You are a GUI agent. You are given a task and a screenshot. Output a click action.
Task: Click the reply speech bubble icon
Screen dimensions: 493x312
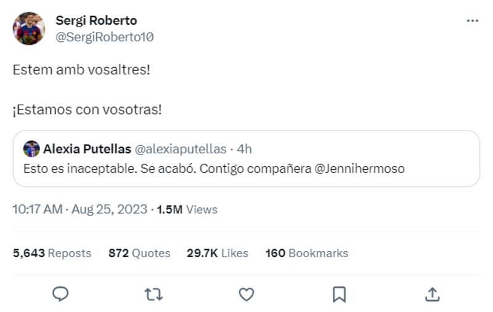(x=60, y=294)
